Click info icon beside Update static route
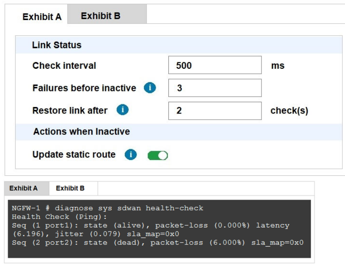This screenshot has height=264, width=345. (x=131, y=155)
